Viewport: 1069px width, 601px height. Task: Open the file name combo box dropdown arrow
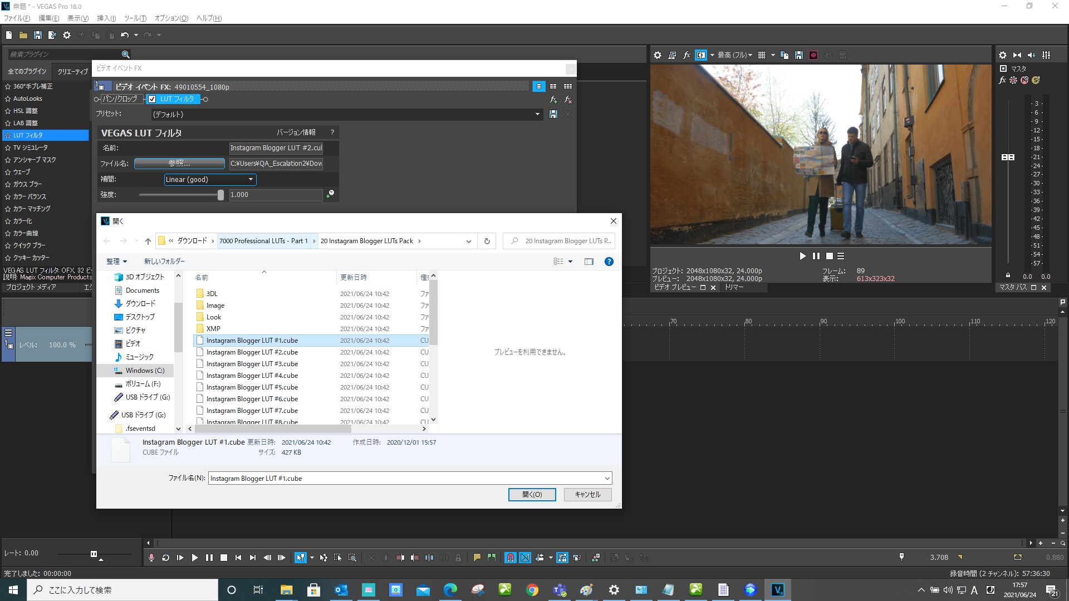tap(606, 479)
